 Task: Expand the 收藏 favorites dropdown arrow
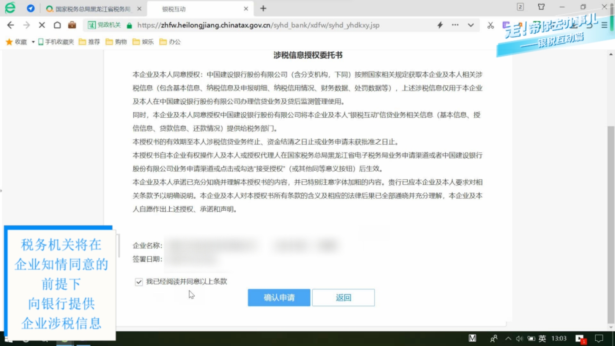point(33,42)
